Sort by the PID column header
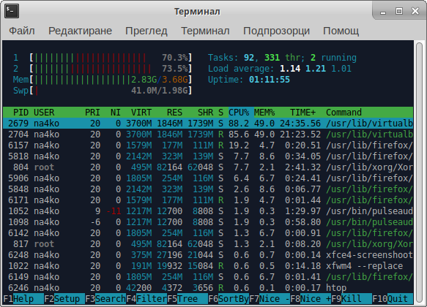The height and width of the screenshot is (307, 427). click(21, 113)
